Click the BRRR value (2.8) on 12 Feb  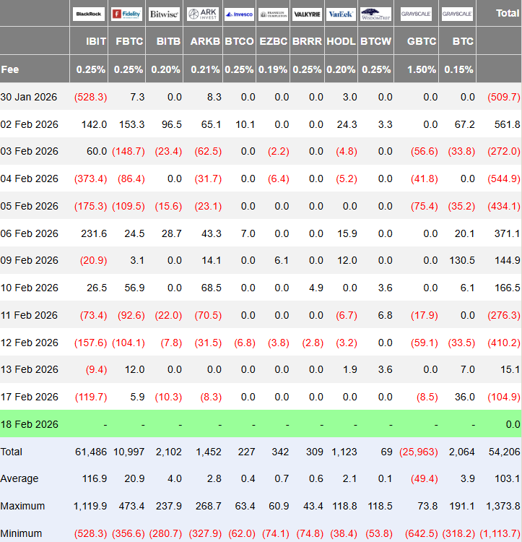coord(313,343)
